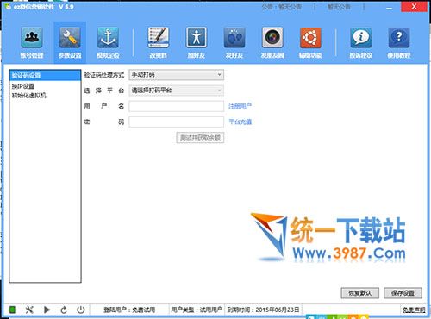Expand the 请选择打码平台 platform dropdown
Image resolution: width=431 pixels, height=319 pixels.
point(176,91)
